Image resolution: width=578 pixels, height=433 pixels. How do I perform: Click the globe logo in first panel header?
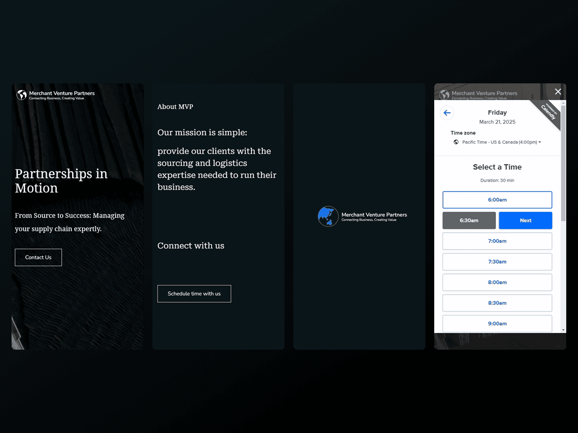pyautogui.click(x=22, y=95)
